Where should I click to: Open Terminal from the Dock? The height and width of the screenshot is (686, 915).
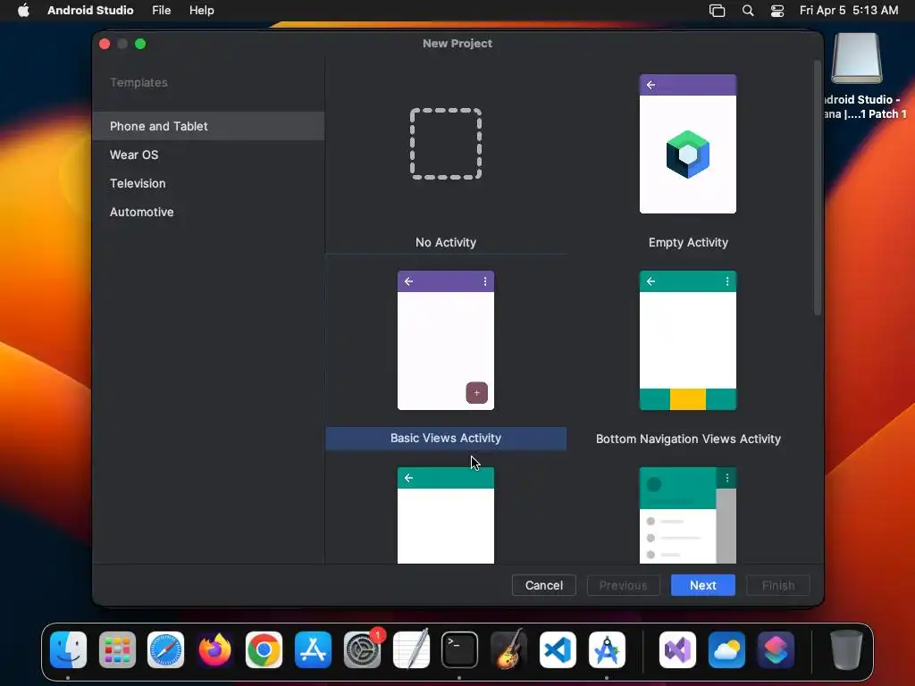[460, 650]
